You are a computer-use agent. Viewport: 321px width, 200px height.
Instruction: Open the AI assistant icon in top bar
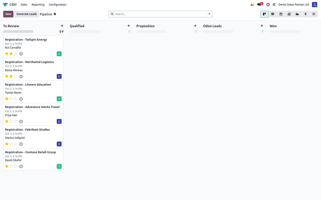[x=252, y=4]
